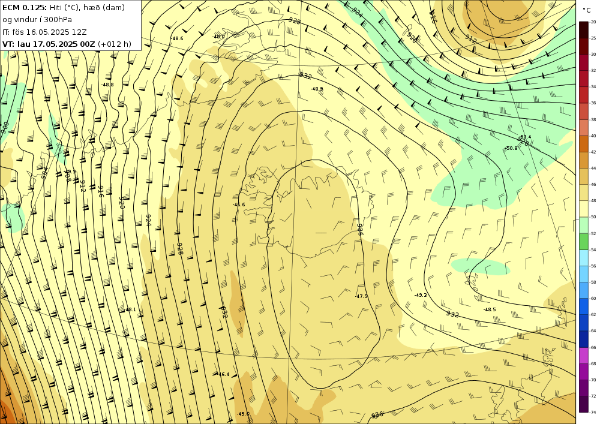Click the title line "ECM 0.125: Hiti (°C), hæð (dam)"

click(x=64, y=8)
